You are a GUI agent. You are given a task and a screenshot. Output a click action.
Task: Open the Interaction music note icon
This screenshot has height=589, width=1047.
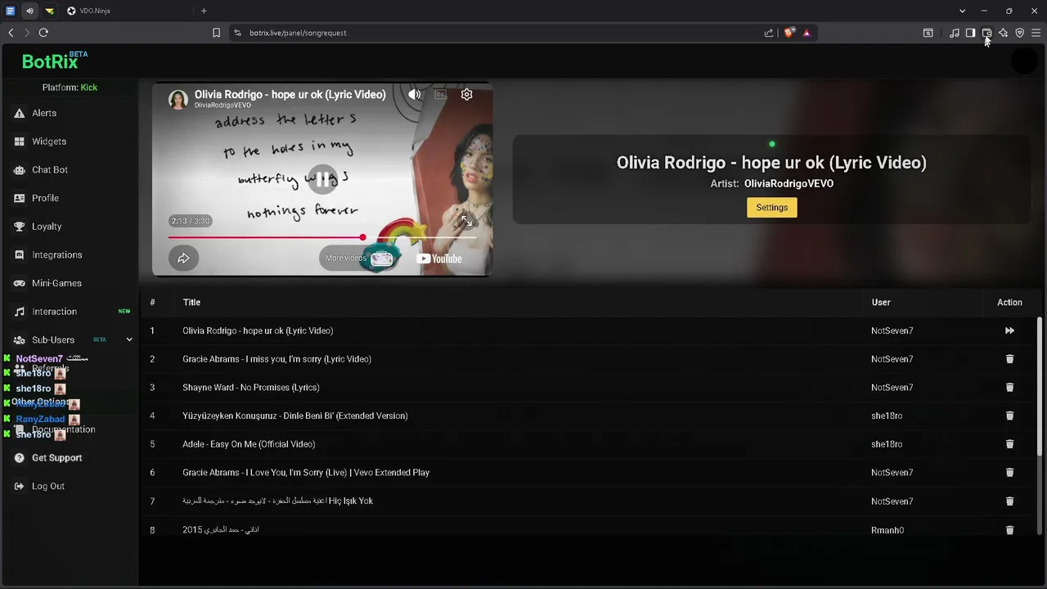coord(20,312)
